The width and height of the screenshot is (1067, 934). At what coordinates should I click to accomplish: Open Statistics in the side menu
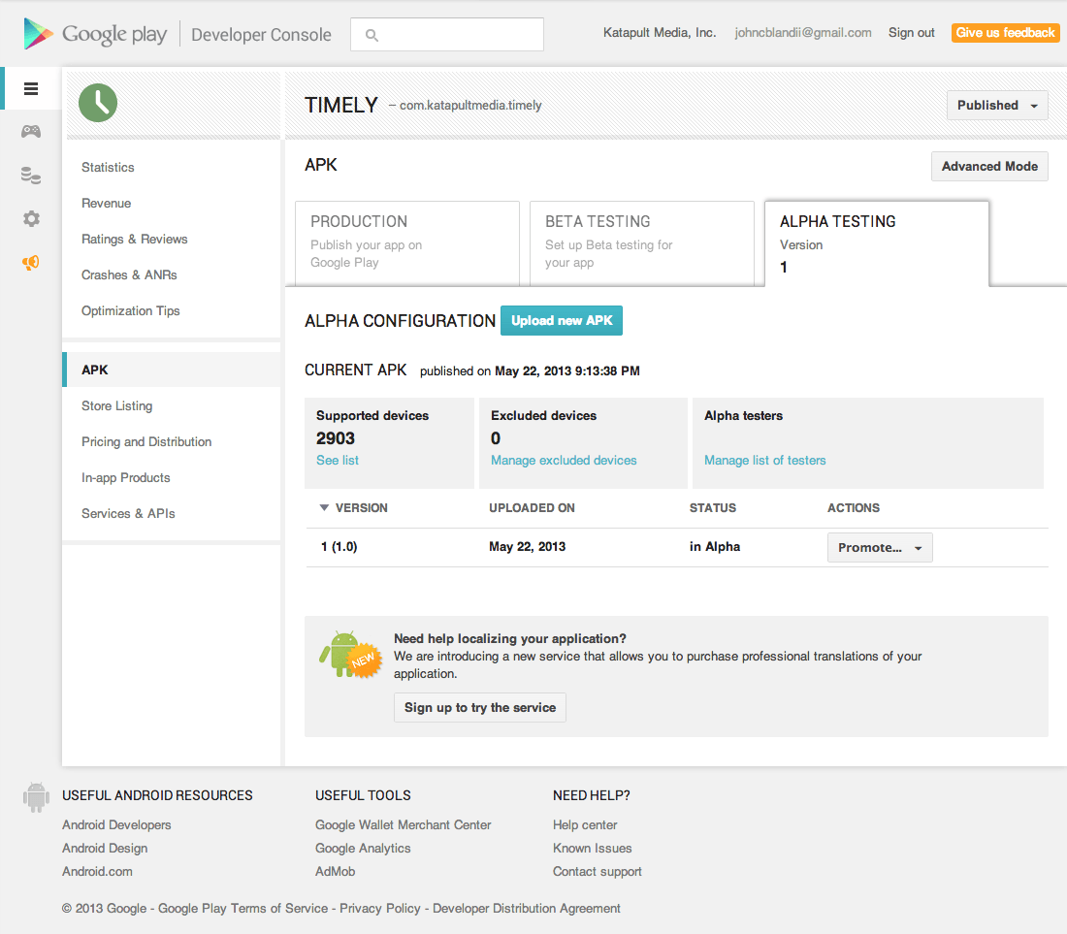108,168
